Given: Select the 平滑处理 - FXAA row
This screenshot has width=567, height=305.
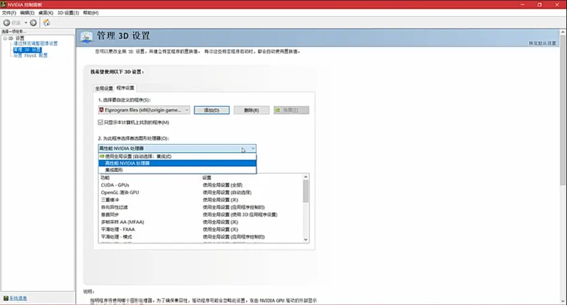Looking at the screenshot, I should coord(201,230).
